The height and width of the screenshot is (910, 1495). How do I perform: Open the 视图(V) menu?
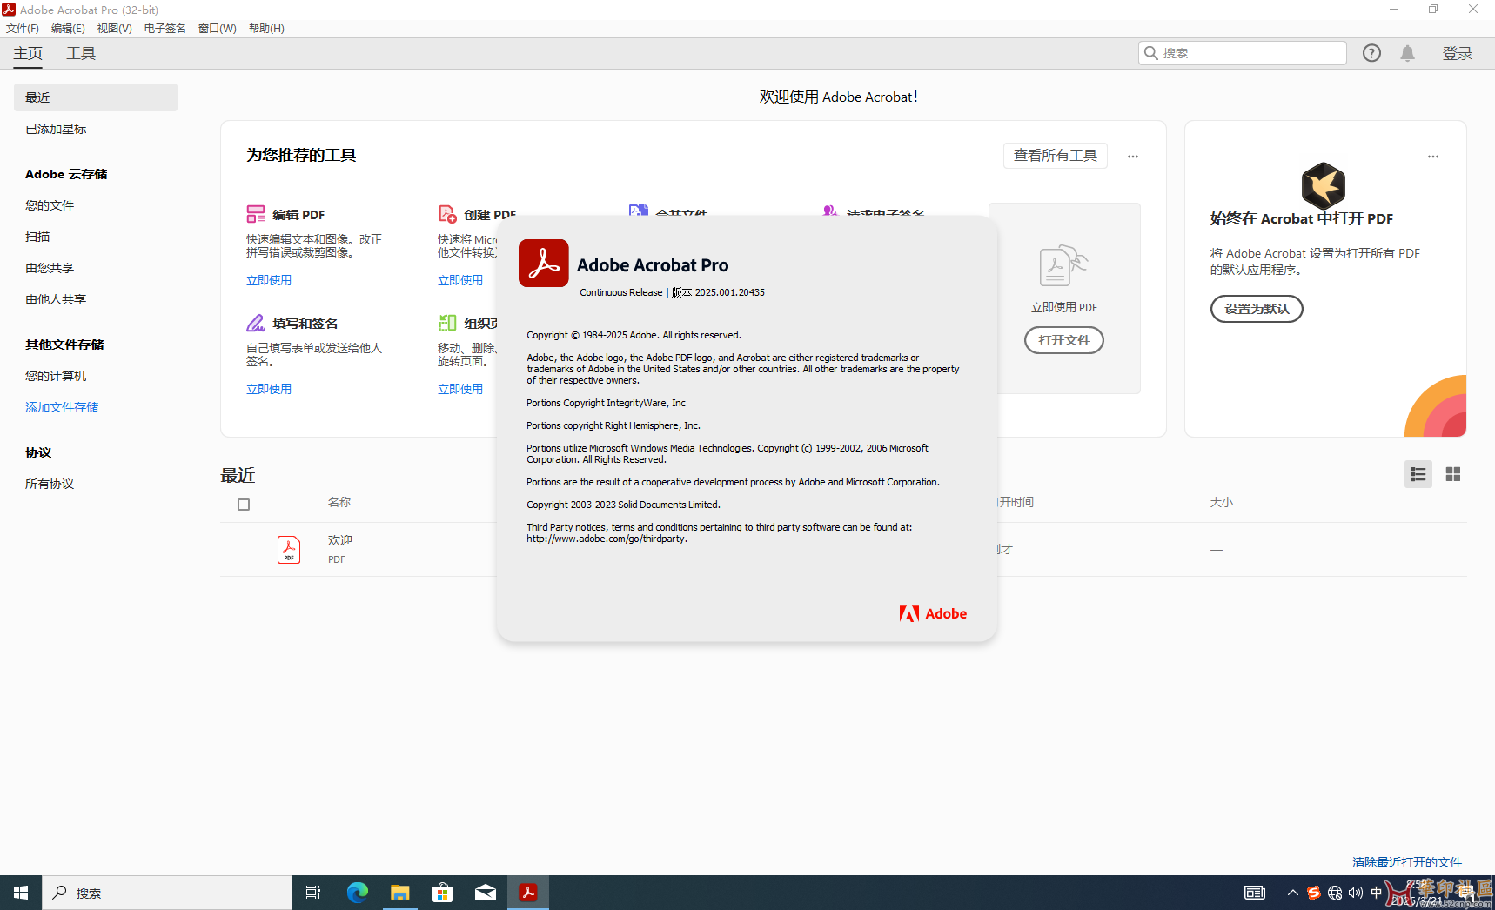click(114, 29)
